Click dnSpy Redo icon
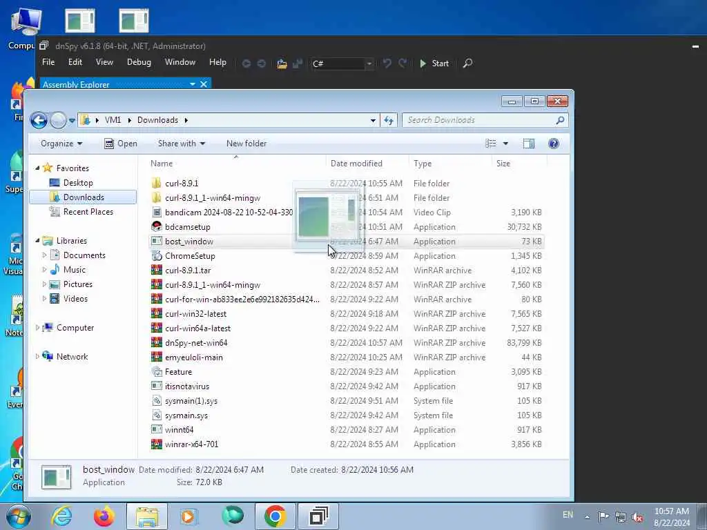 (403, 63)
